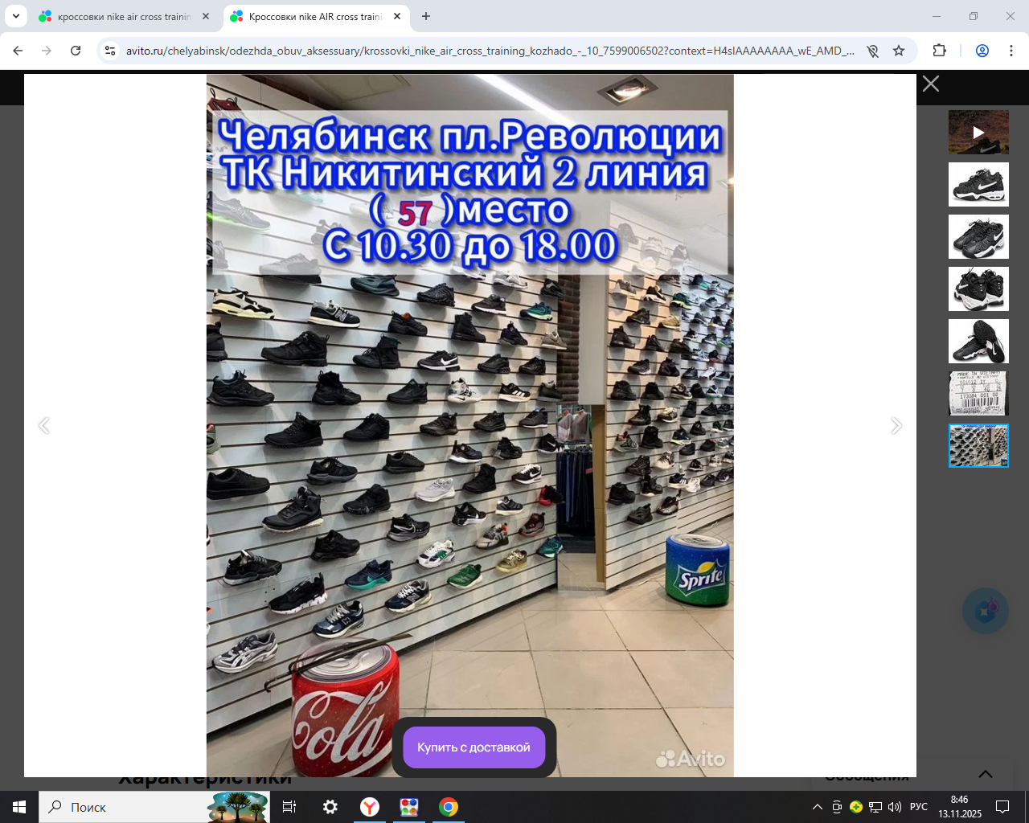The image size is (1029, 823).
Task: Select the first sneaker photo thumbnail below the video
Action: 978,184
